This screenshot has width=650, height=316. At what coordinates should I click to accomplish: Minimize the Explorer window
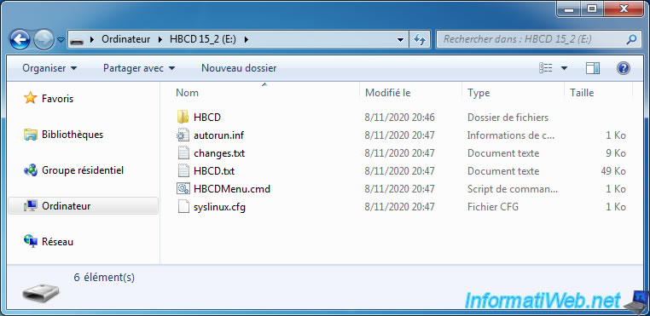(569, 9)
